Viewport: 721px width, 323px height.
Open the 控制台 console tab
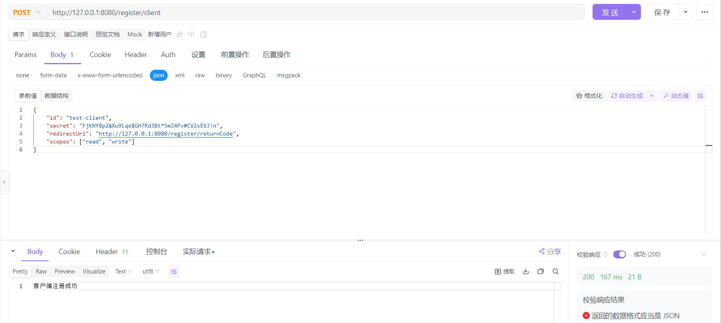coord(157,252)
